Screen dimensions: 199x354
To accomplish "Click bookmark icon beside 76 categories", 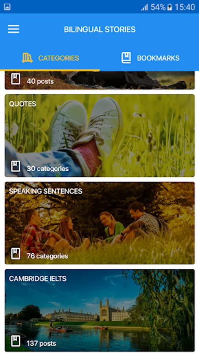I will click(16, 254).
